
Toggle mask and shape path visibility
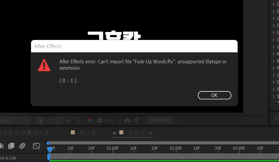[x=58, y=120]
